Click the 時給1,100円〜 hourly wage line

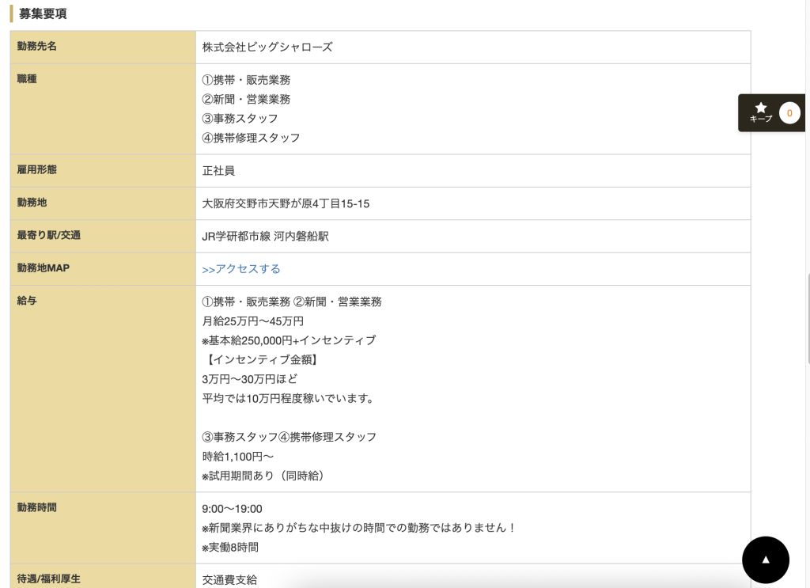tap(238, 457)
